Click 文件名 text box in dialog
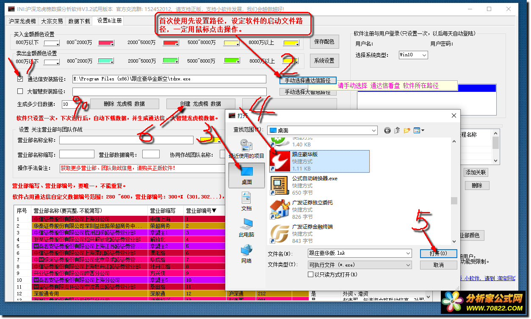 tap(356, 253)
